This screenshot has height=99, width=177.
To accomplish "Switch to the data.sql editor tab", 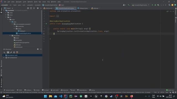I will 96,8.
